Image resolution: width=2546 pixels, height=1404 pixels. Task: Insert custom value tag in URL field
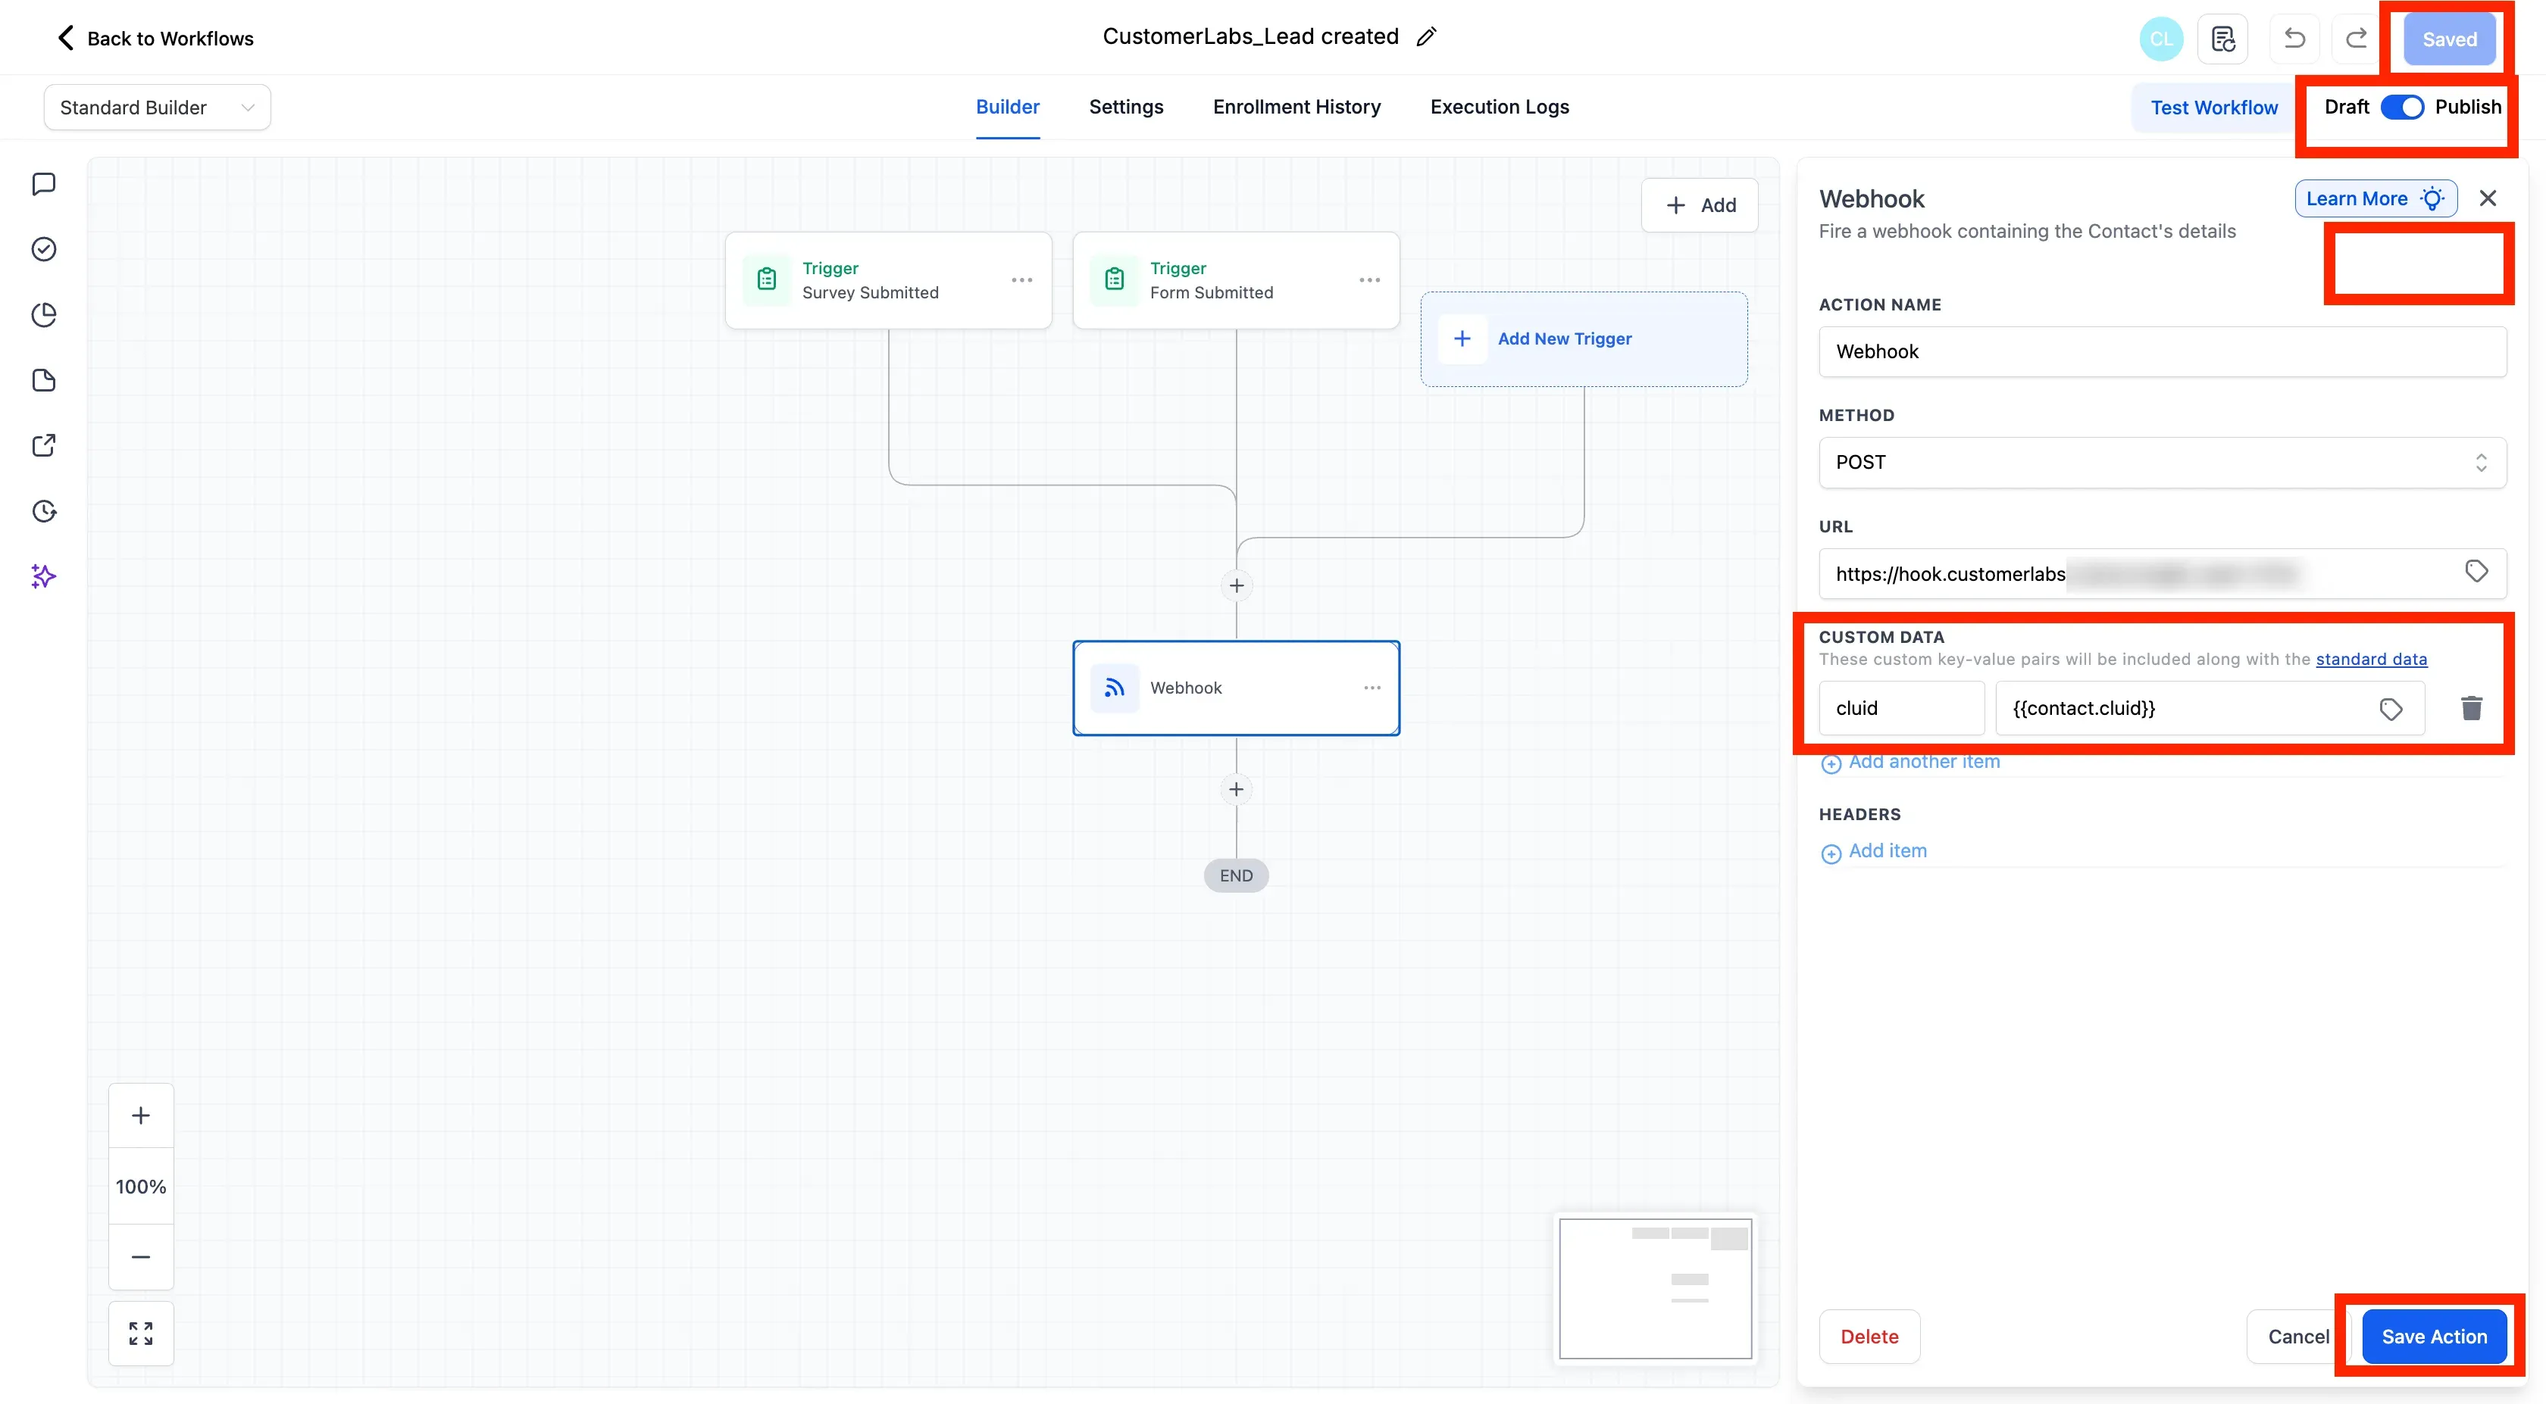coord(2476,572)
